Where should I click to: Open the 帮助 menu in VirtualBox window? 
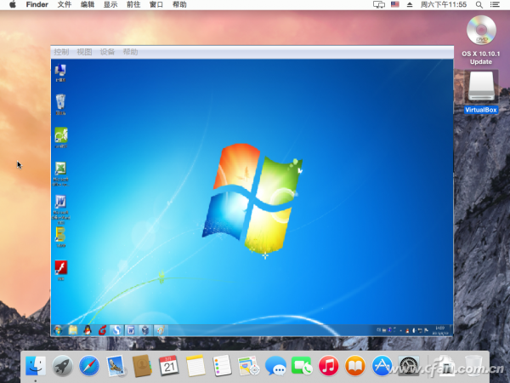coord(130,52)
